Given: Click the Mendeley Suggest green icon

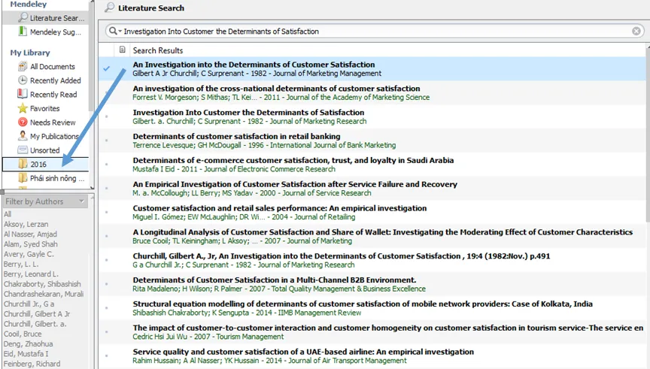Looking at the screenshot, I should click(x=23, y=32).
